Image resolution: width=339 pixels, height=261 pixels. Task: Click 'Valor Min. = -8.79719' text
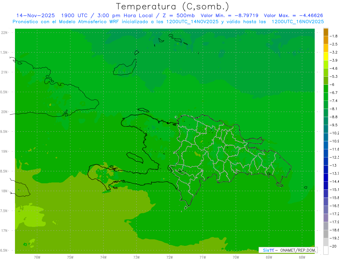(229, 15)
